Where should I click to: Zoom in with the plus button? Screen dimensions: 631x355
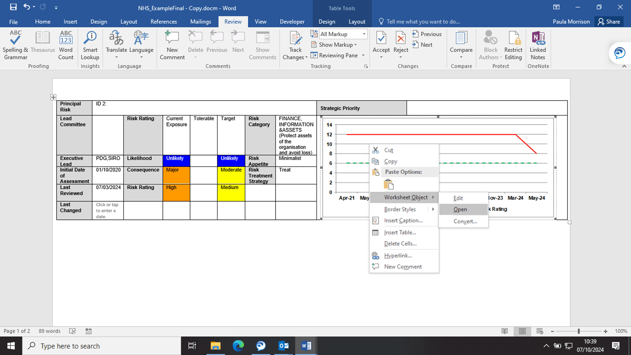click(606, 331)
